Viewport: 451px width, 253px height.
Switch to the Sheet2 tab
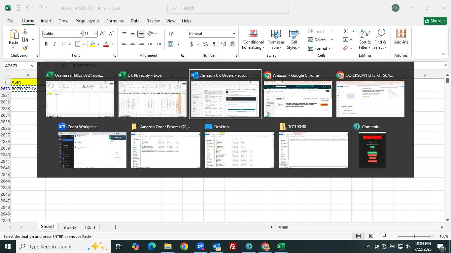tap(70, 227)
